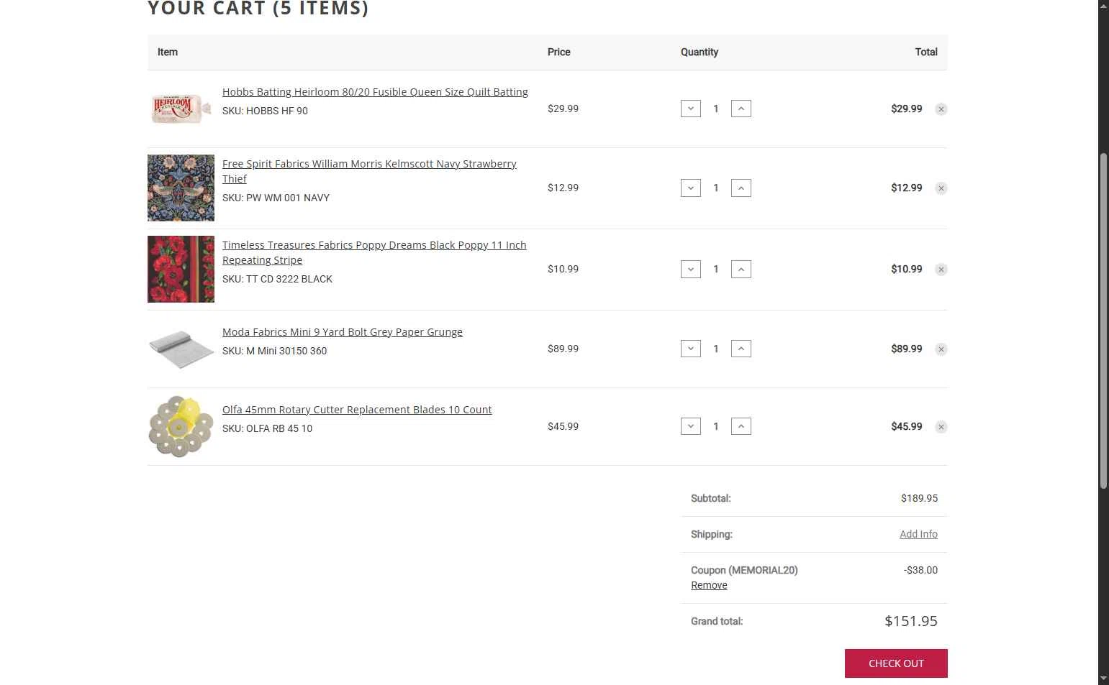This screenshot has height=685, width=1109.
Task: Remove Hobbs Batting Heirloom item from cart
Action: click(941, 109)
